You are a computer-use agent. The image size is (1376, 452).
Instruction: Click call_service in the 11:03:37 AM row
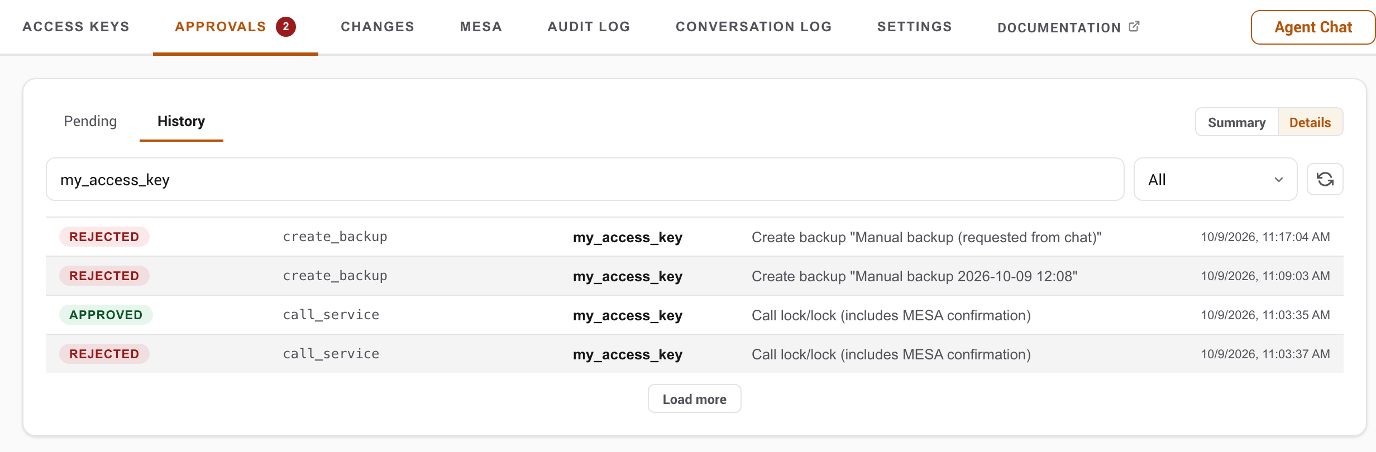(331, 354)
